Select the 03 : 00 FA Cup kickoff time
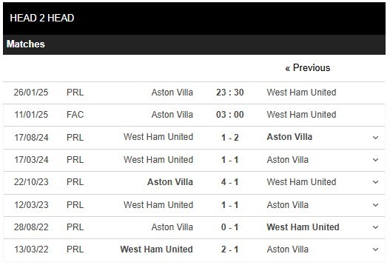The width and height of the screenshot is (390, 268). (x=230, y=115)
